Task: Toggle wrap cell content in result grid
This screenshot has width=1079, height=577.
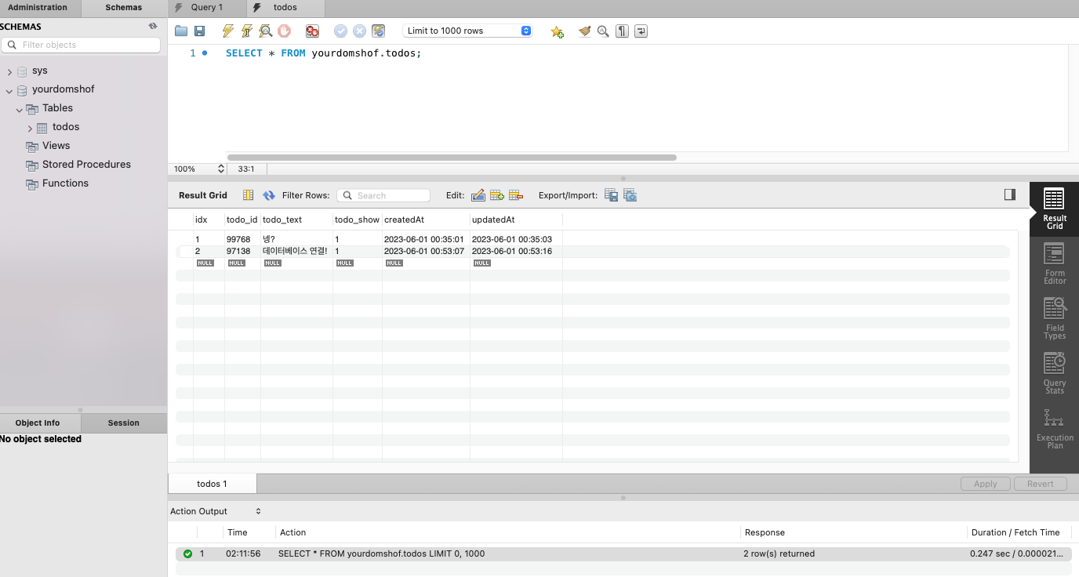Action: (248, 195)
